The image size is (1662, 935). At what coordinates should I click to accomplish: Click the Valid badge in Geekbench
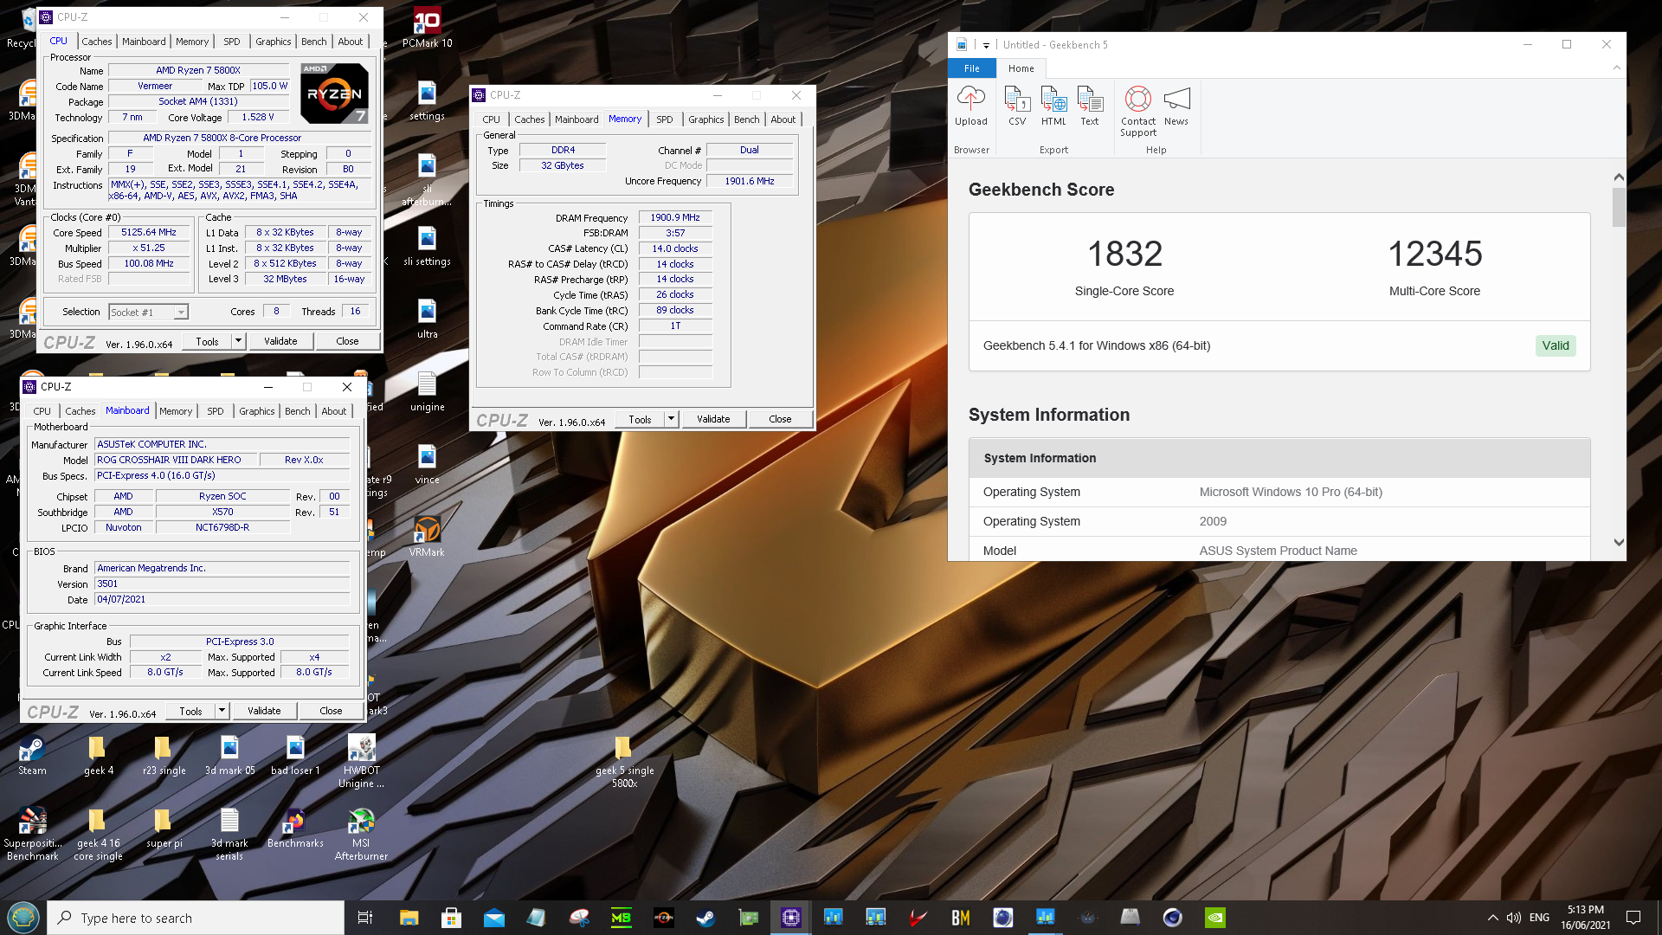[x=1555, y=345]
